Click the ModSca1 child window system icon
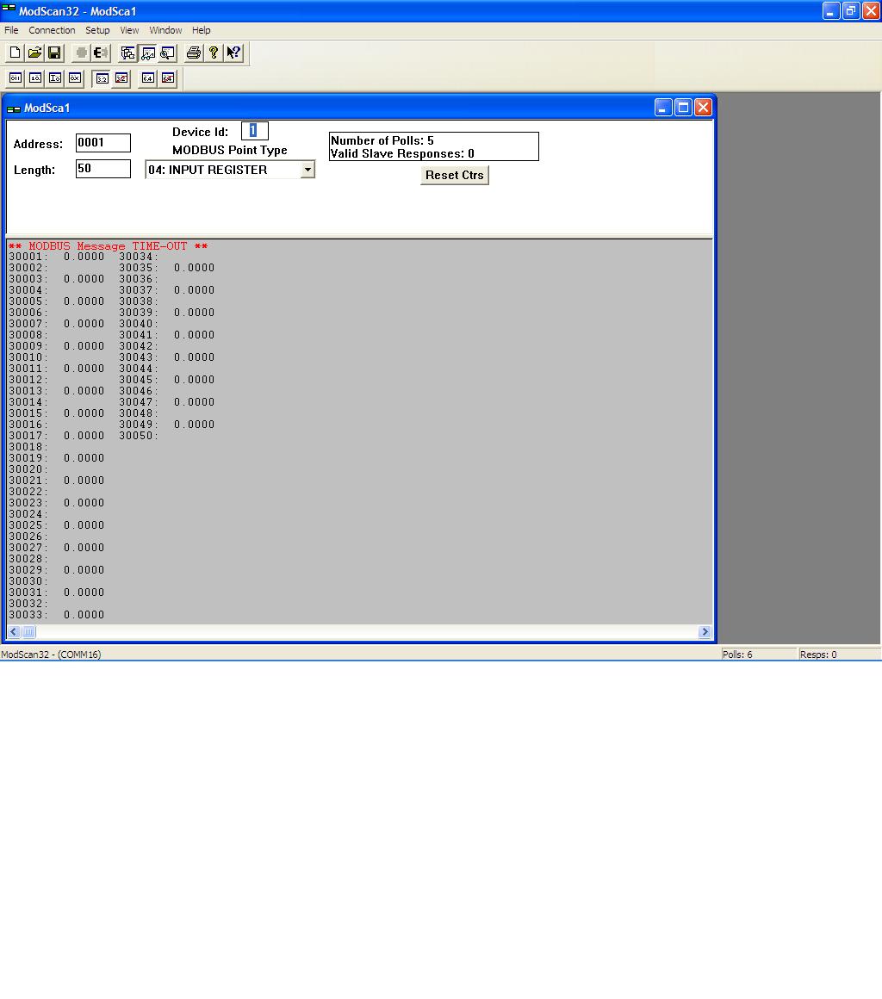The height and width of the screenshot is (999, 882). click(x=14, y=109)
